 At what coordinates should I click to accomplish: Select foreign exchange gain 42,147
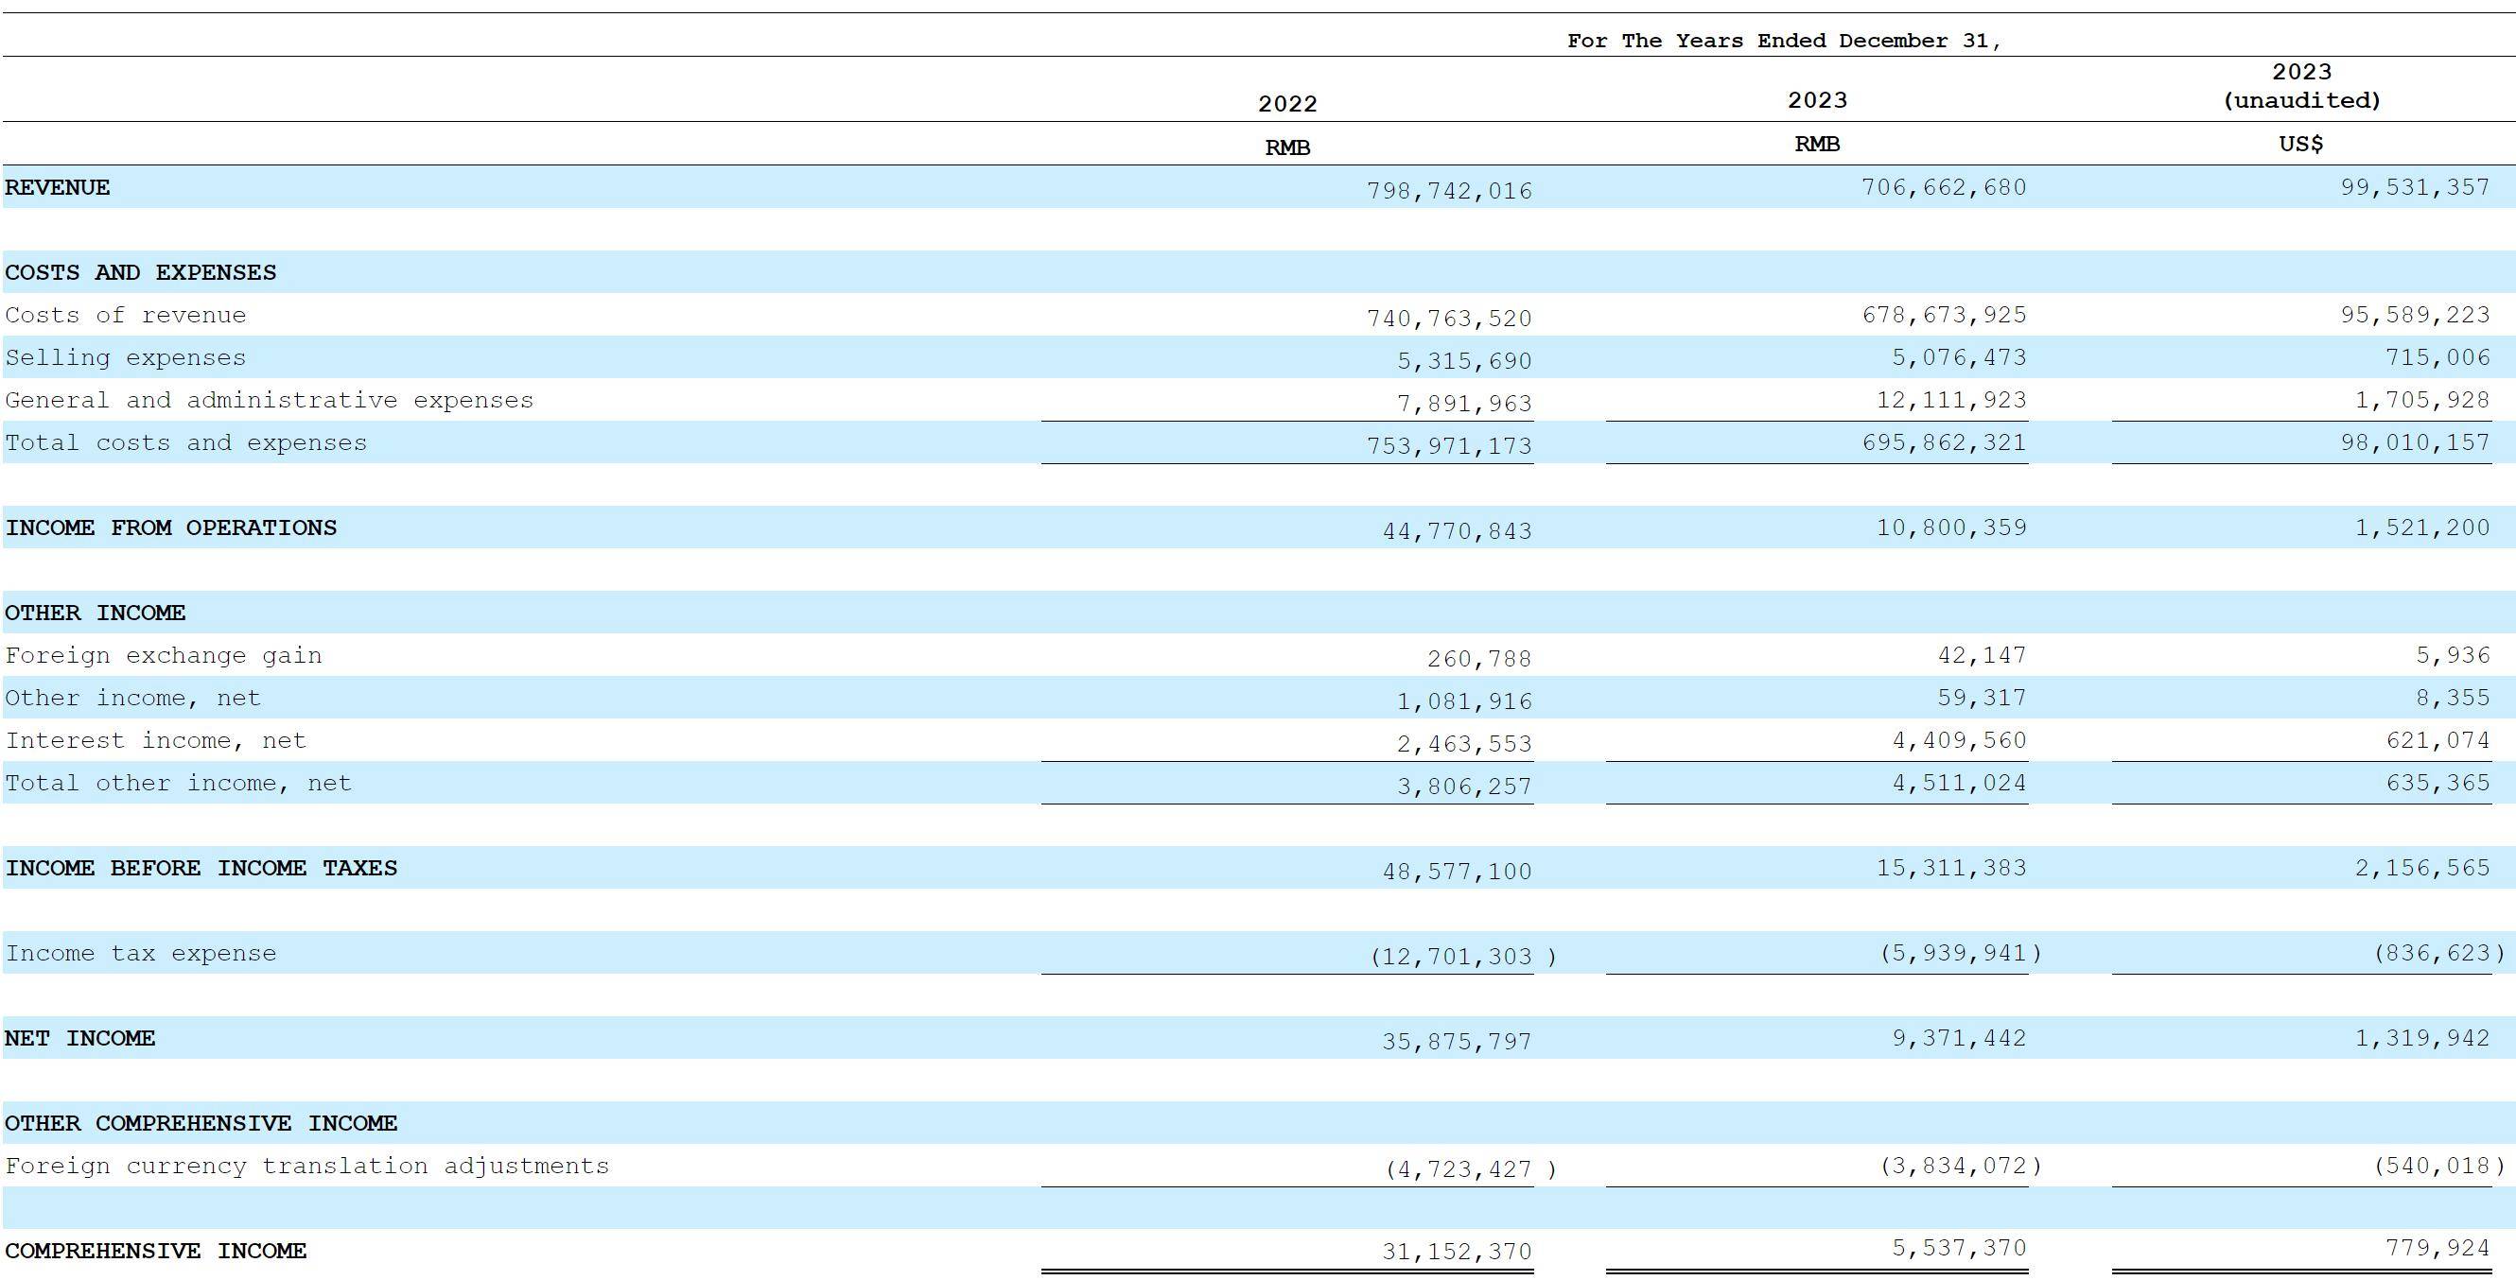pos(1982,656)
